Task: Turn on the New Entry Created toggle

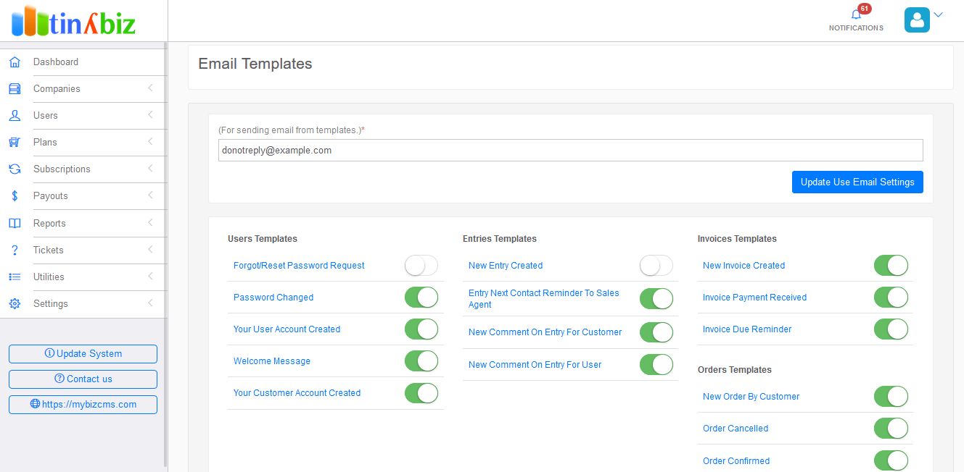Action: [656, 266]
